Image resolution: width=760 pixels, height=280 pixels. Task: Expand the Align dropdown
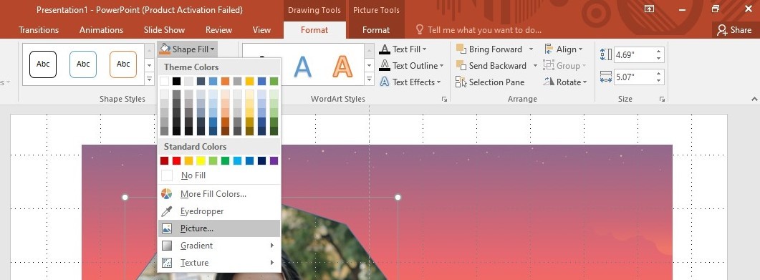coord(564,49)
